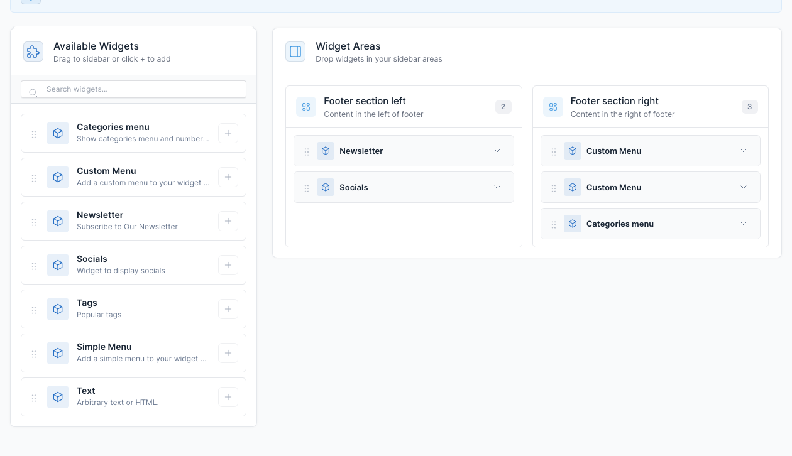Viewport: 792px width, 456px height.
Task: Click "Drag to sidebar or click + to add"
Action: tap(112, 59)
